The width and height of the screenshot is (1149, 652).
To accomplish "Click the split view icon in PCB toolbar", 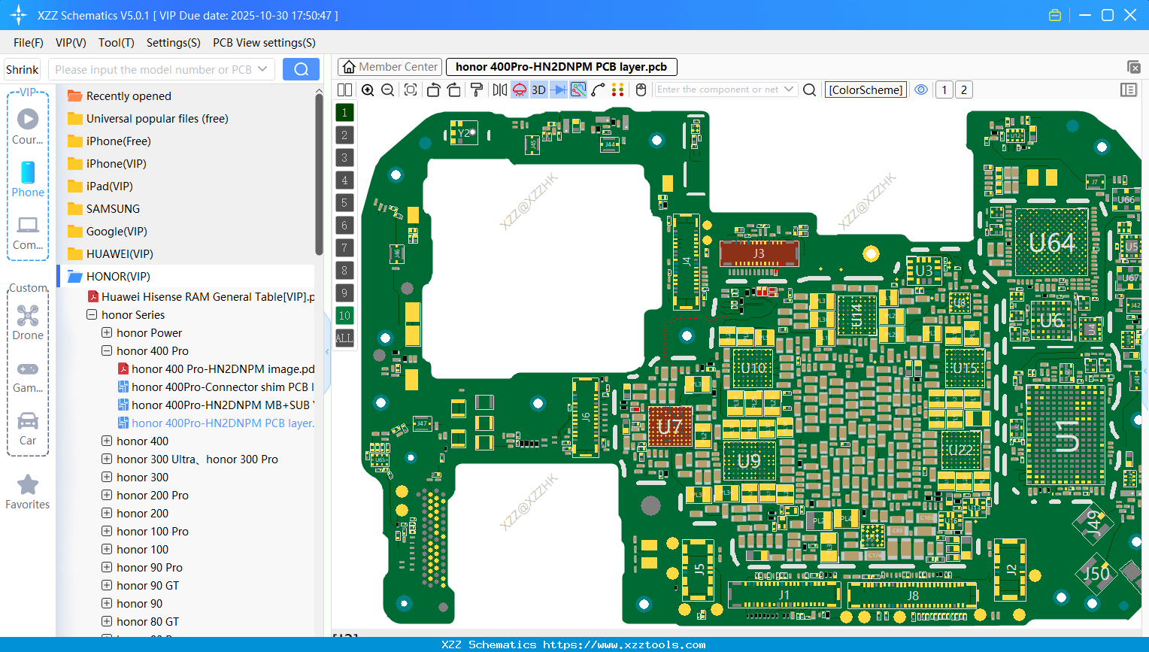I will point(344,89).
